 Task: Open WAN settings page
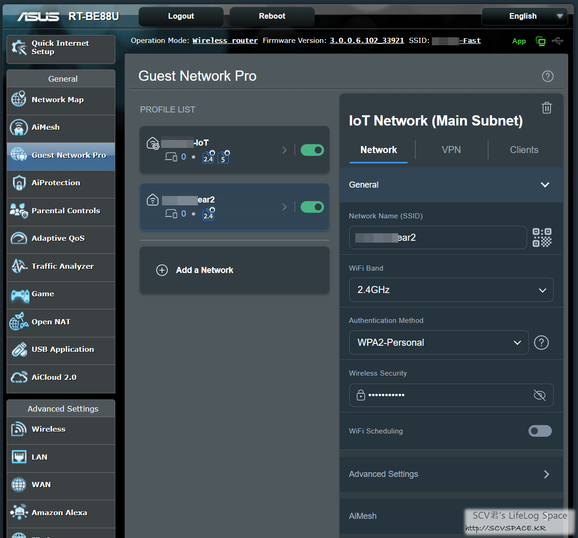(61, 485)
